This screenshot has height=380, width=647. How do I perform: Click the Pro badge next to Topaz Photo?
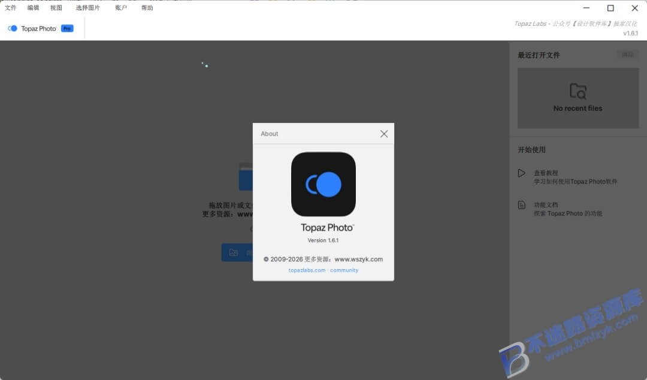tap(67, 29)
